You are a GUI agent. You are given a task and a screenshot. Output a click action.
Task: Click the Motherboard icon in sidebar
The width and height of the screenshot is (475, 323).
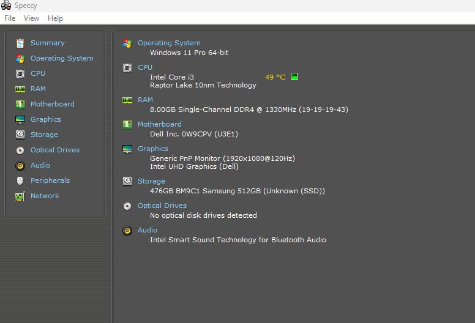tap(20, 104)
